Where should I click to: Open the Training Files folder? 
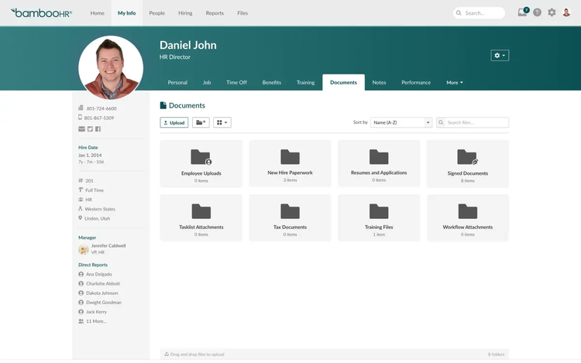click(x=379, y=218)
